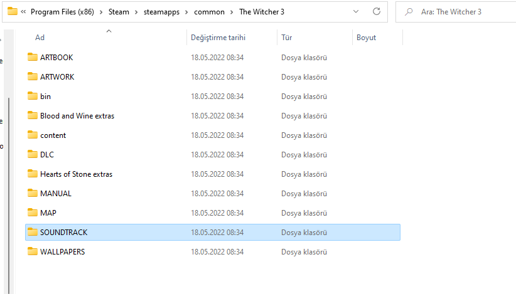Select the Blood and Wine extras name
This screenshot has height=294, width=516.
(77, 115)
